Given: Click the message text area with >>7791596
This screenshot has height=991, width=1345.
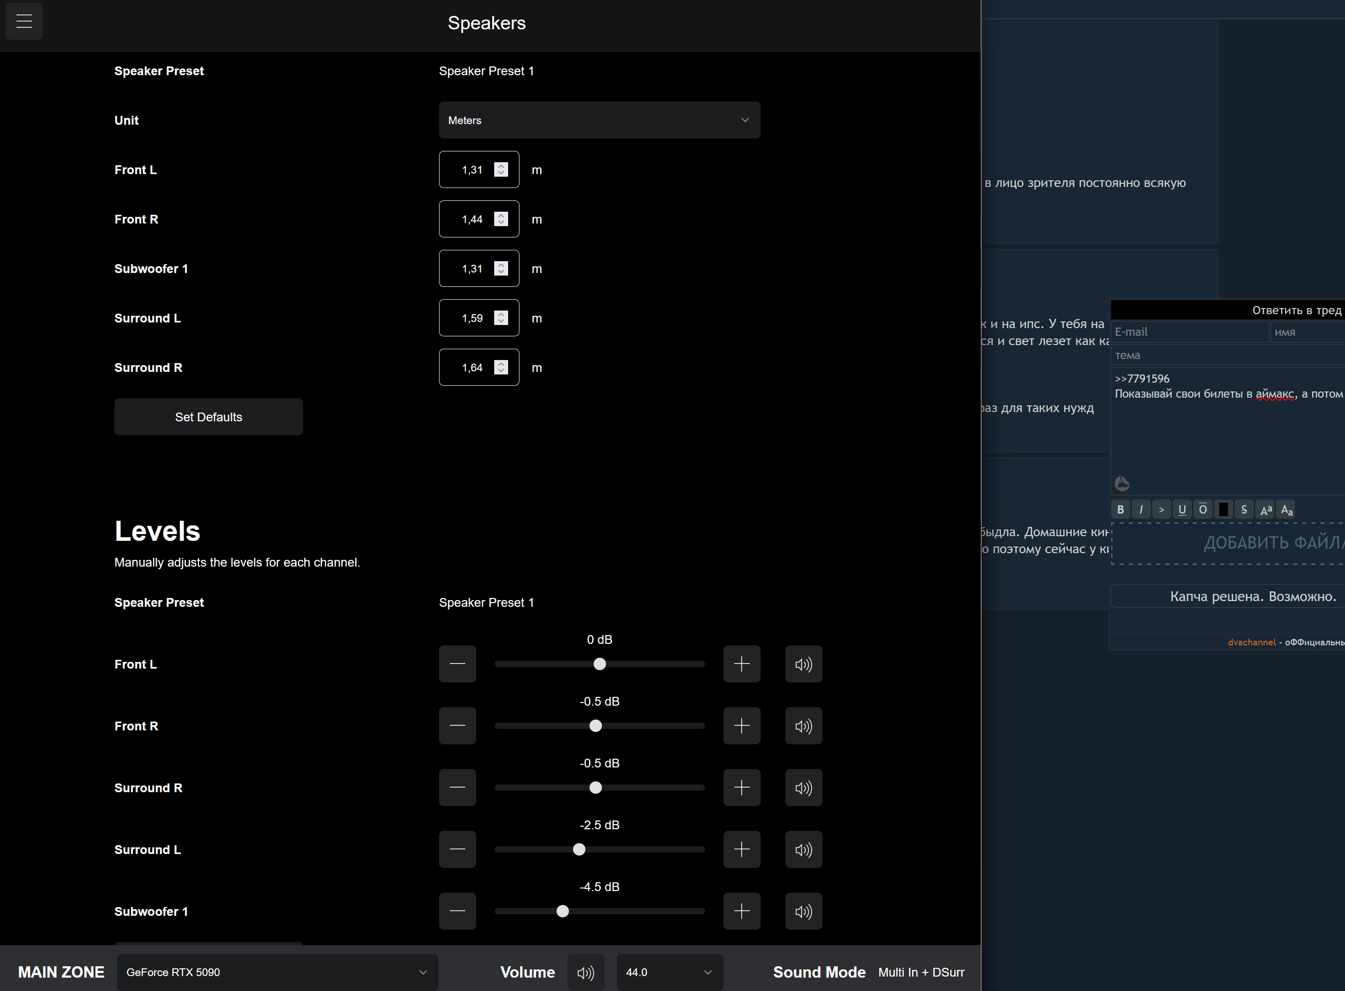Looking at the screenshot, I should [1228, 431].
